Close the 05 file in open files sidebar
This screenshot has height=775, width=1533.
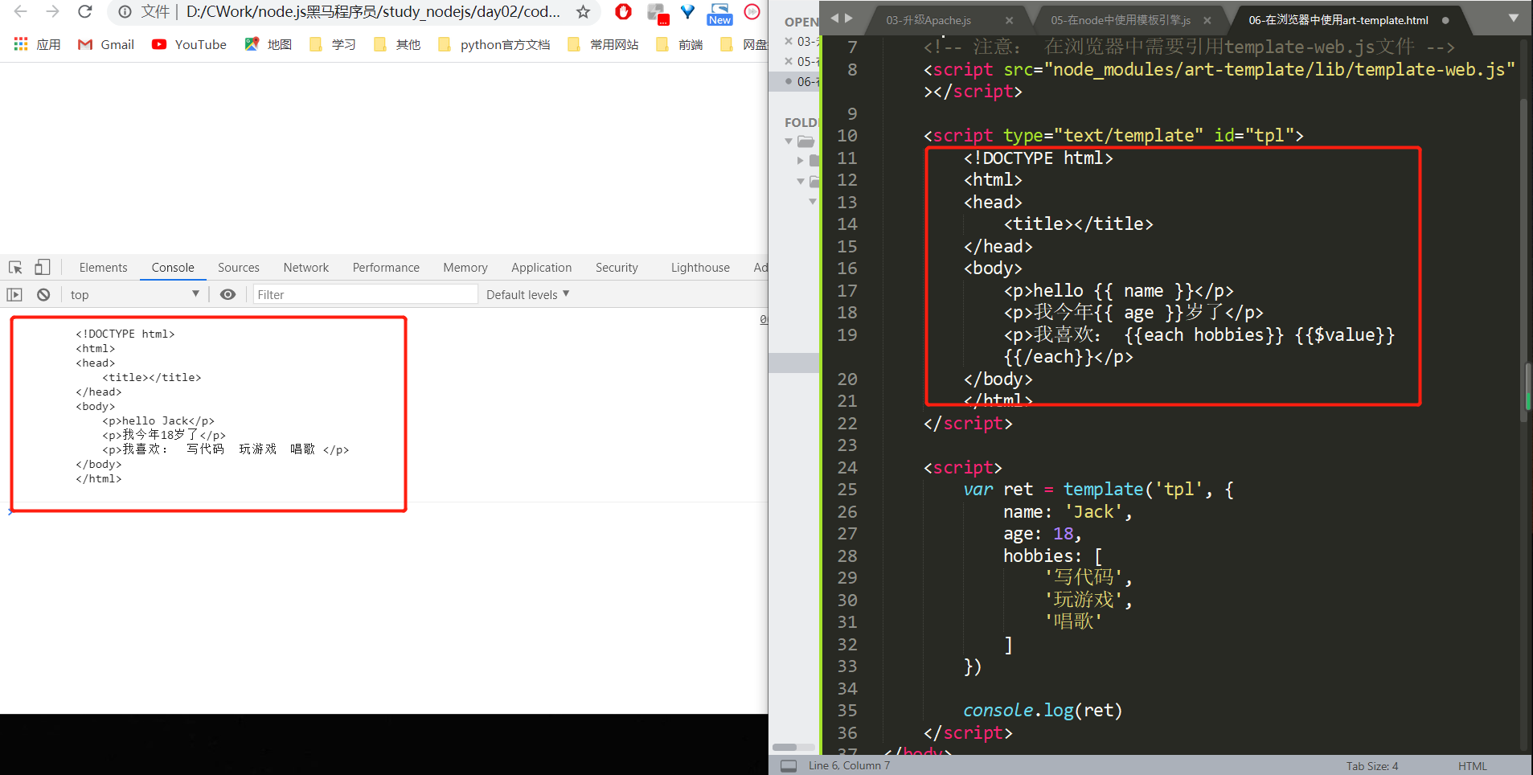coord(789,61)
